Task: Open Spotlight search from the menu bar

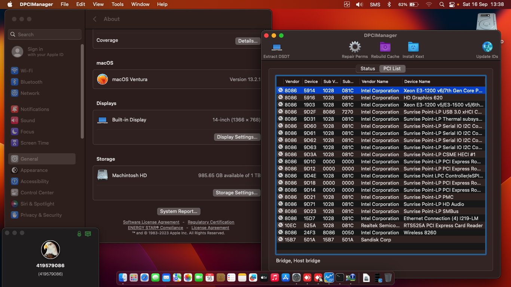Action: [x=441, y=4]
